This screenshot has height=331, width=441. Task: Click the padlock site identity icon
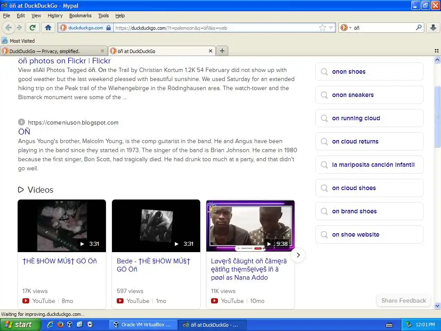pos(109,28)
